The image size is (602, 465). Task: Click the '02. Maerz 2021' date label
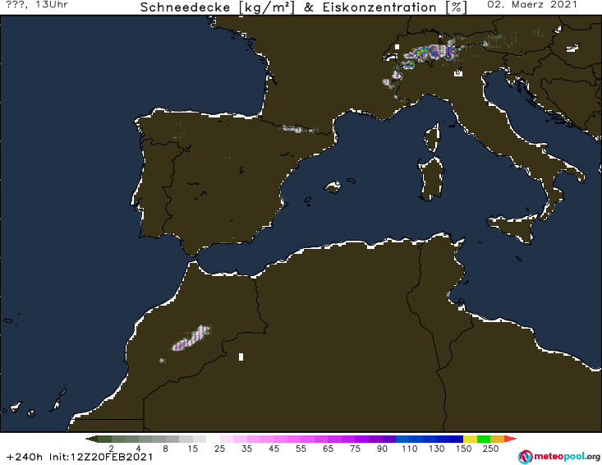531,5
